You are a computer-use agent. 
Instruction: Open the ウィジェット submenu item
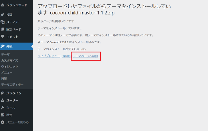(x=9, y=66)
